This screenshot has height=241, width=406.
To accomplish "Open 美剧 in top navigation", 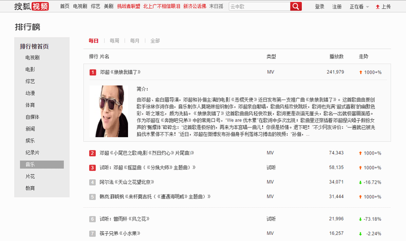I will pos(109,6).
